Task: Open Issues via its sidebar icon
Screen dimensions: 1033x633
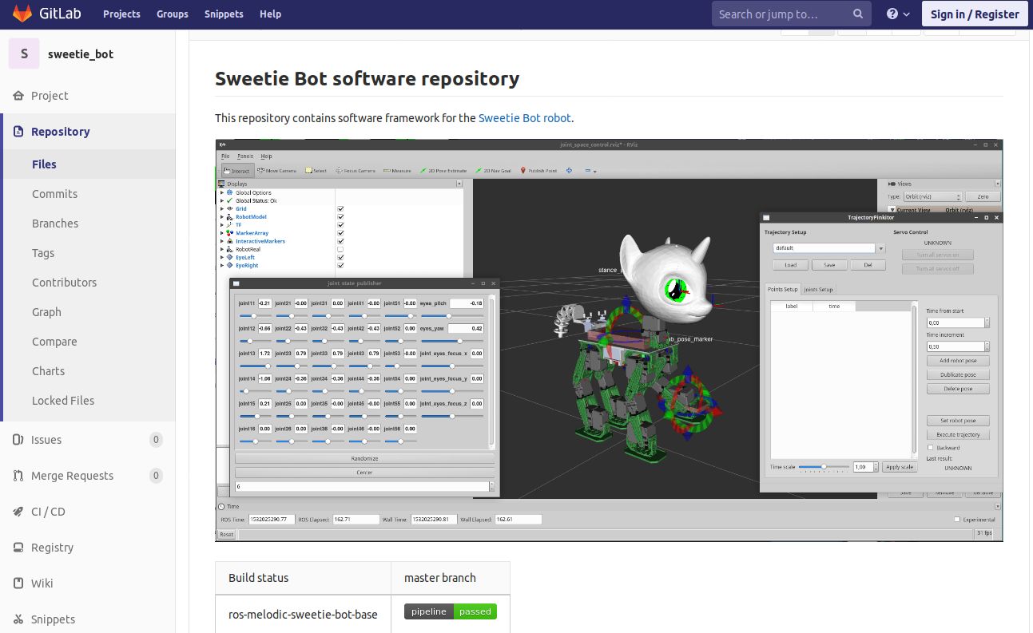Action: pos(18,440)
